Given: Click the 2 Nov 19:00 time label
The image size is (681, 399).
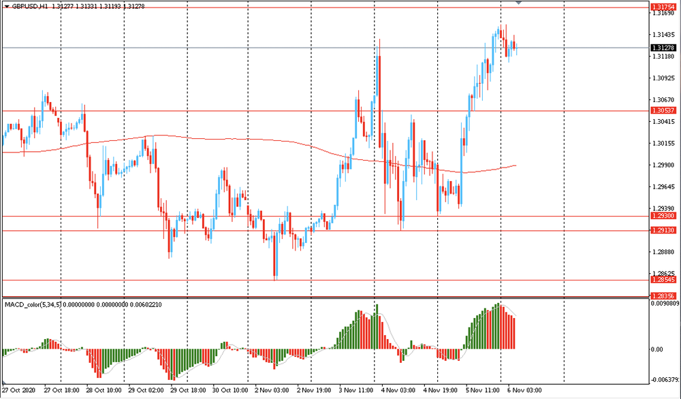Looking at the screenshot, I should pos(314,390).
